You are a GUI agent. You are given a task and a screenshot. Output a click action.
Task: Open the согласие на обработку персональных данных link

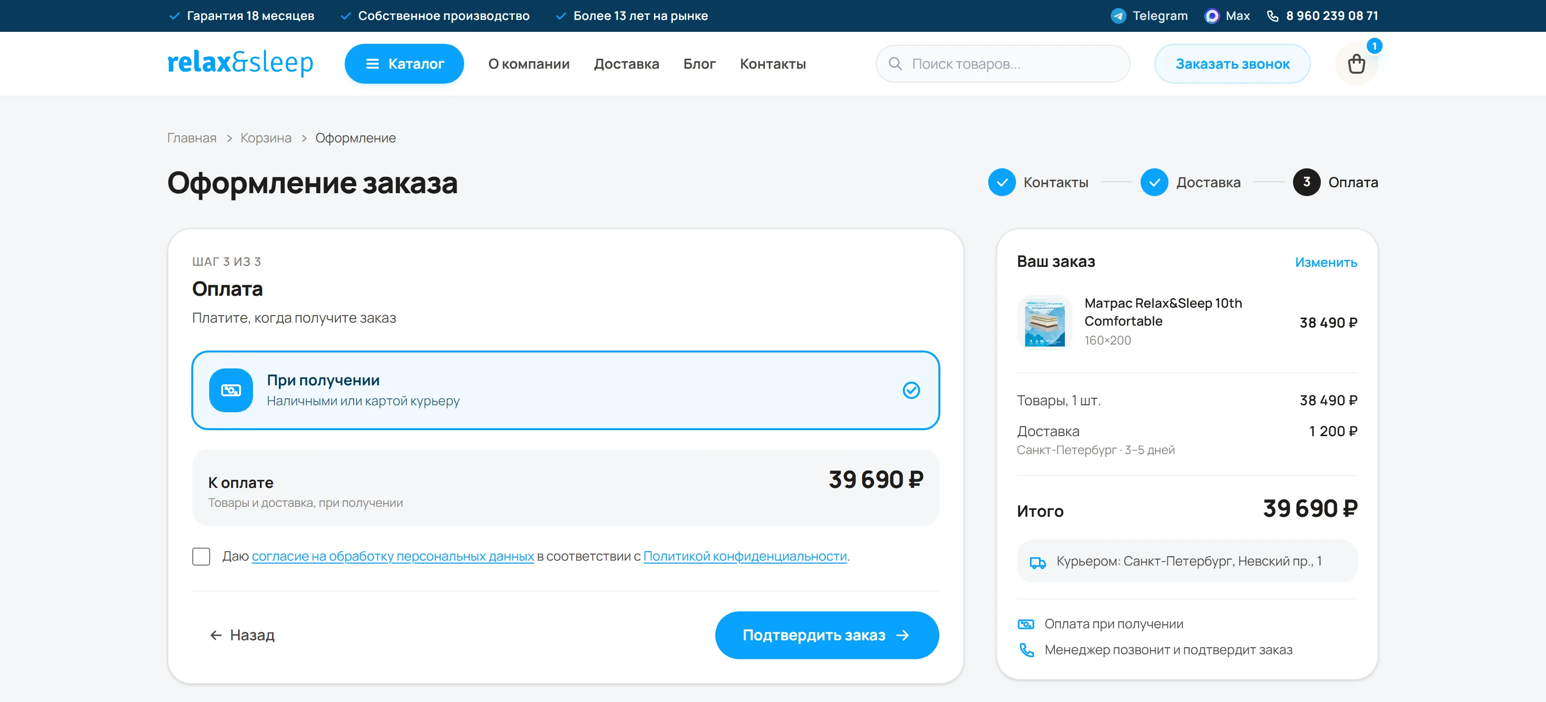pos(392,556)
